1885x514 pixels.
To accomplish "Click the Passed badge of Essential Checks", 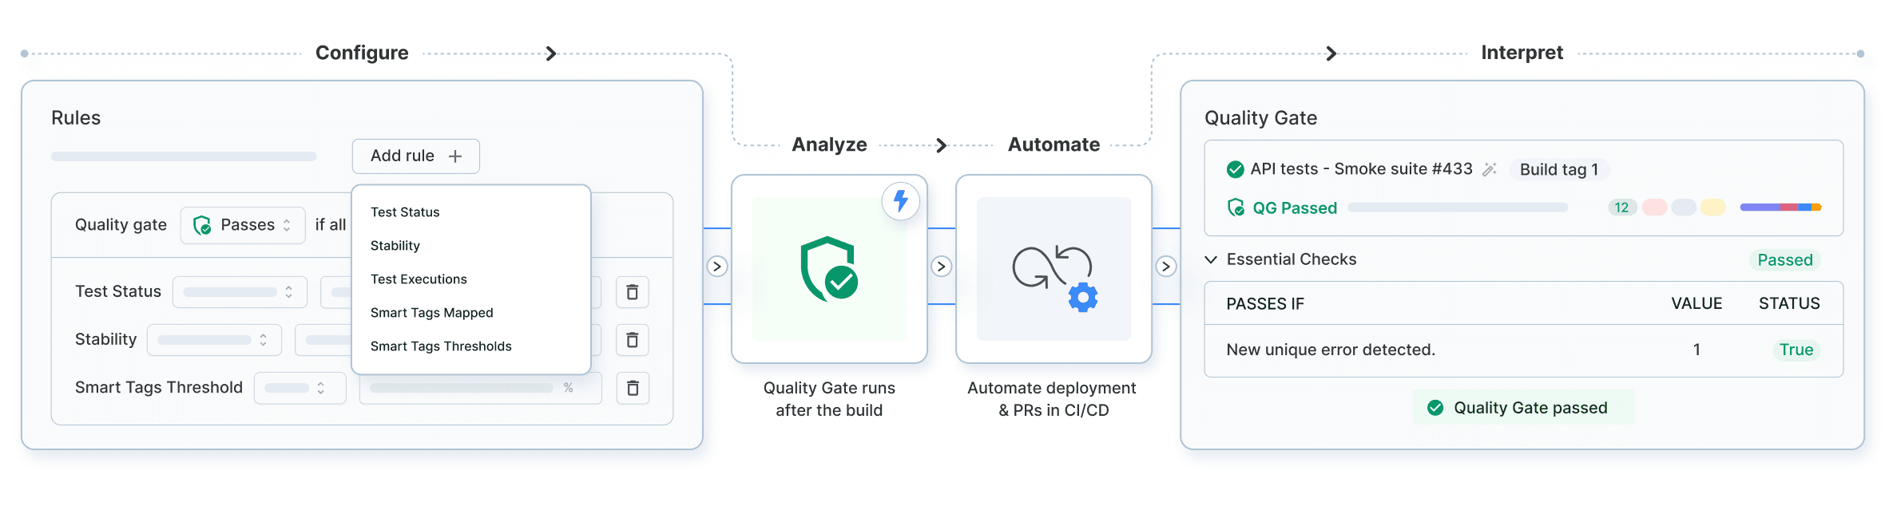I will tap(1784, 260).
